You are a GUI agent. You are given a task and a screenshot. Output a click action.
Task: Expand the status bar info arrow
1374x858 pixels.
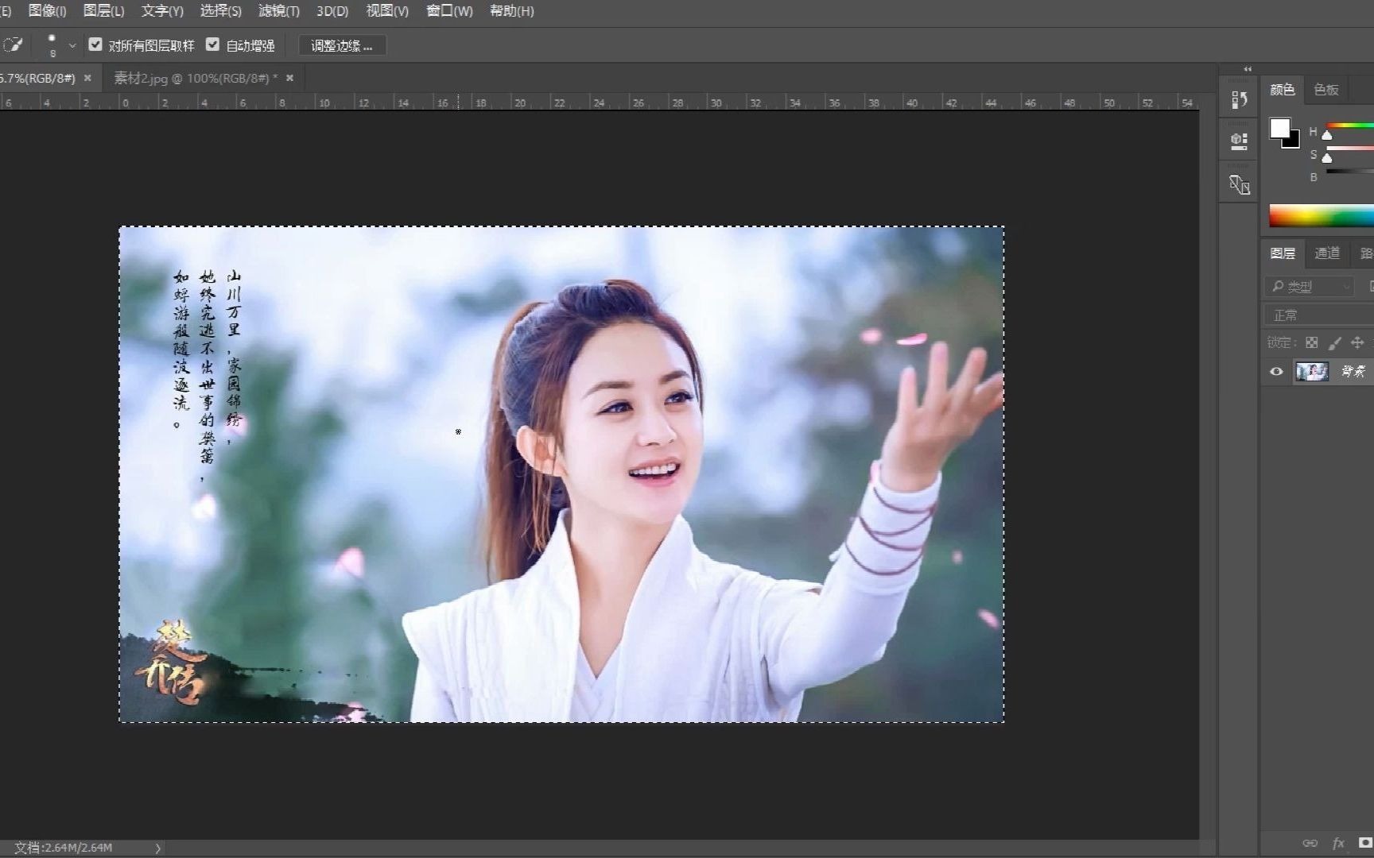tap(157, 848)
